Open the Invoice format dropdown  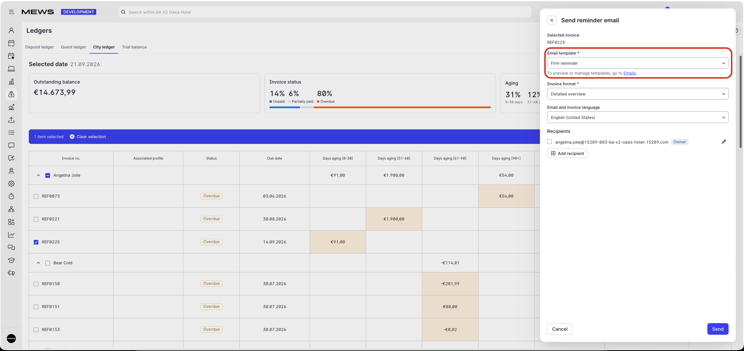coord(638,94)
